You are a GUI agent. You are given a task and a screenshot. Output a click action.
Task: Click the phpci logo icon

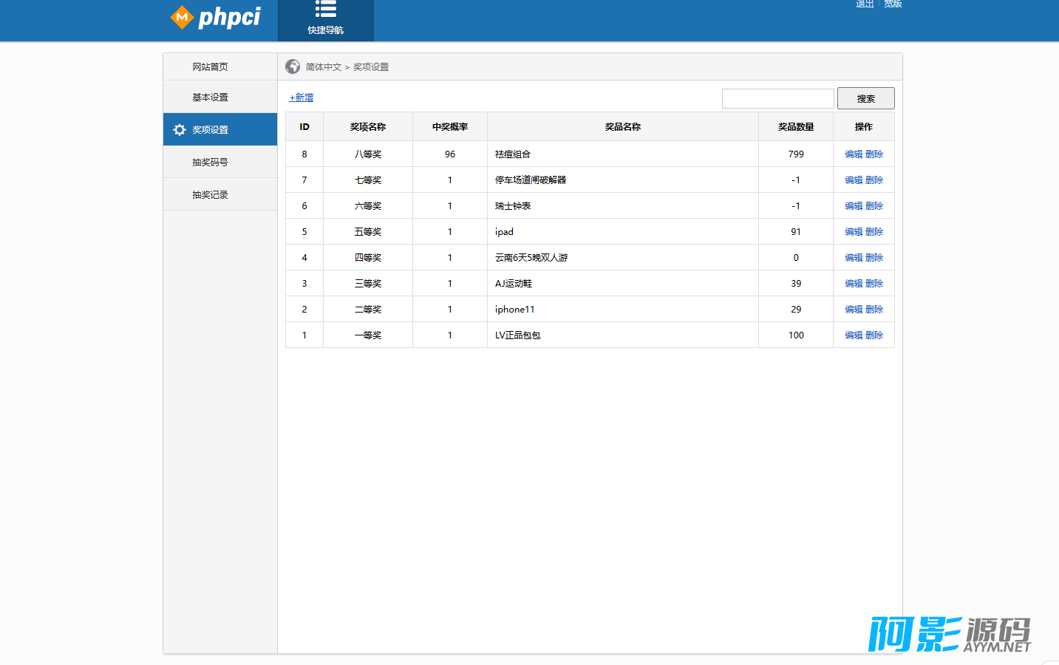pyautogui.click(x=182, y=17)
